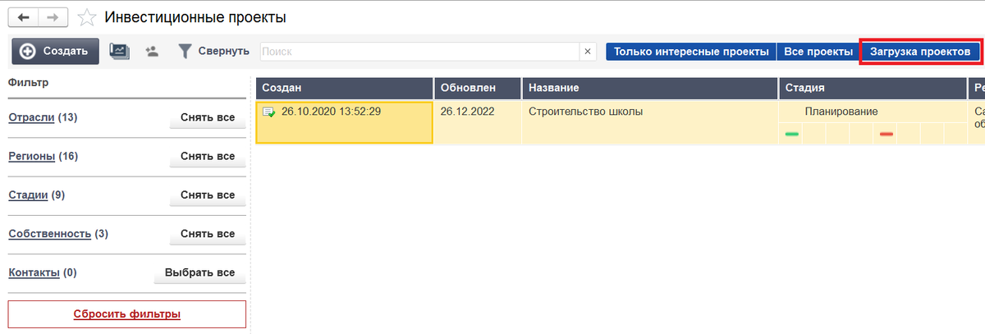The width and height of the screenshot is (985, 334).
Task: Collapse filter panel via Свернуть
Action: [213, 51]
